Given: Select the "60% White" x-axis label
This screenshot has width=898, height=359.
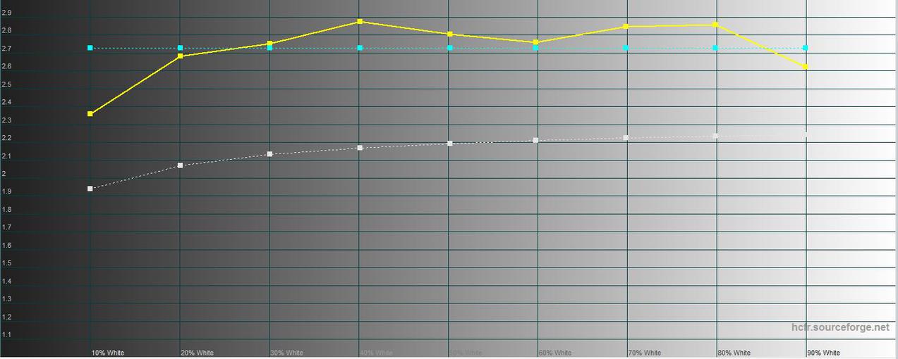Looking at the screenshot, I should tap(554, 353).
